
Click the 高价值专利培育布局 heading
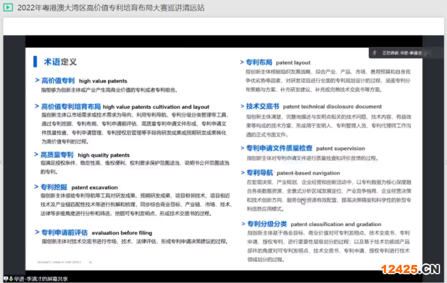(70, 107)
